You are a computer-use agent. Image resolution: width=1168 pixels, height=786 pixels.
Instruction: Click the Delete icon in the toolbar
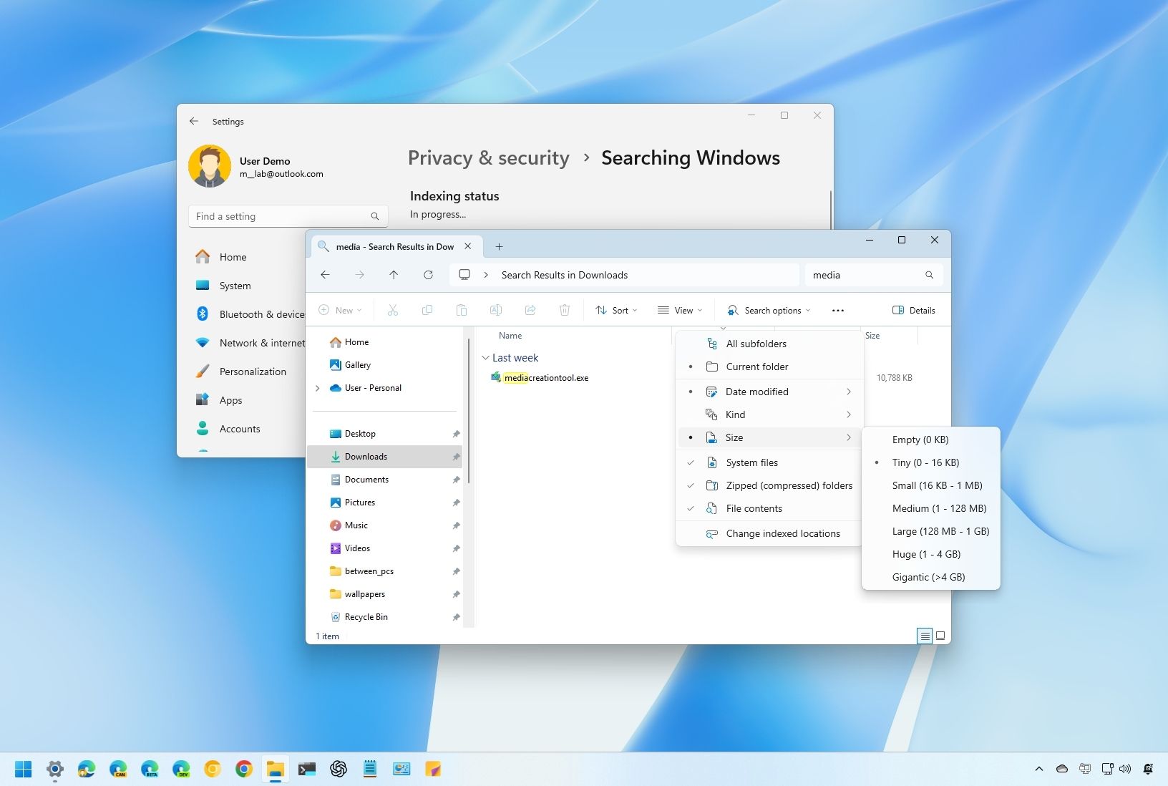click(565, 310)
